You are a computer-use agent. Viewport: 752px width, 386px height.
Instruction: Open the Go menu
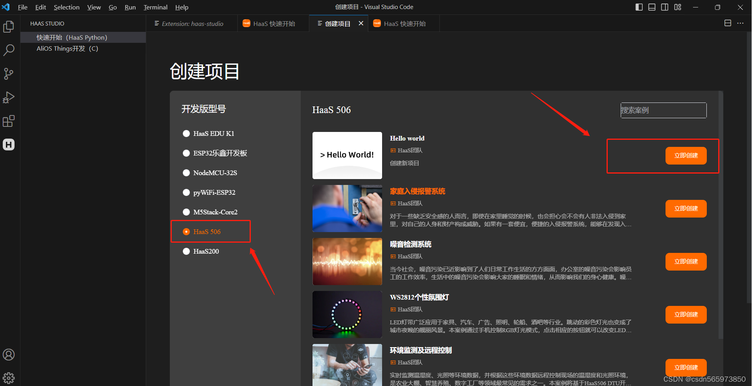pyautogui.click(x=113, y=7)
